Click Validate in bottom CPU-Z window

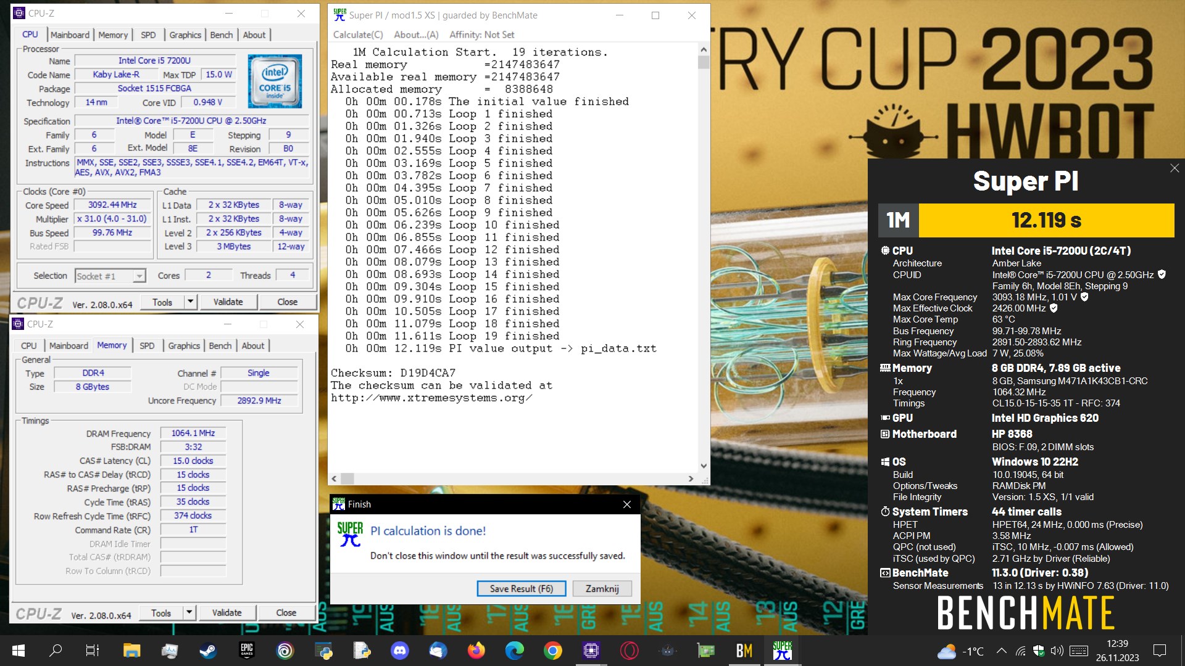point(227,612)
